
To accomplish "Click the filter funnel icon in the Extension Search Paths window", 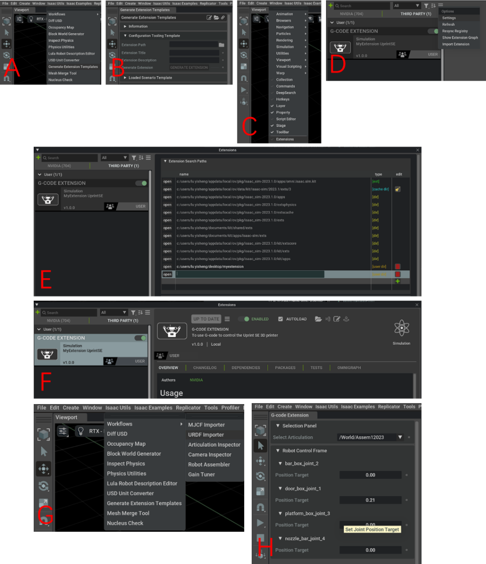I will 134,157.
